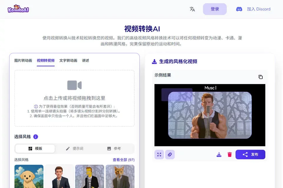
Task: Choose the puppy cartoon style thumbnail
Action: [29, 176]
